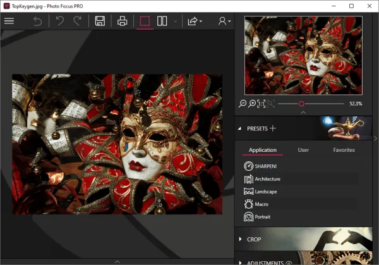Image resolution: width=379 pixels, height=265 pixels.
Task: Open the user account menu
Action: [x=224, y=21]
